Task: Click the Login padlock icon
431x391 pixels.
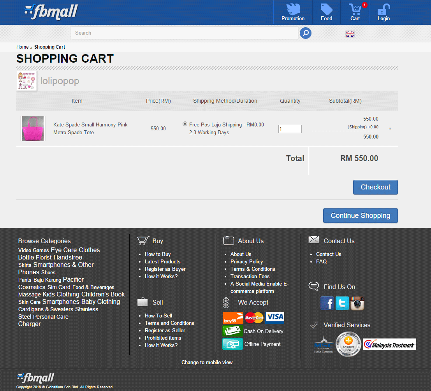Action: click(x=384, y=9)
